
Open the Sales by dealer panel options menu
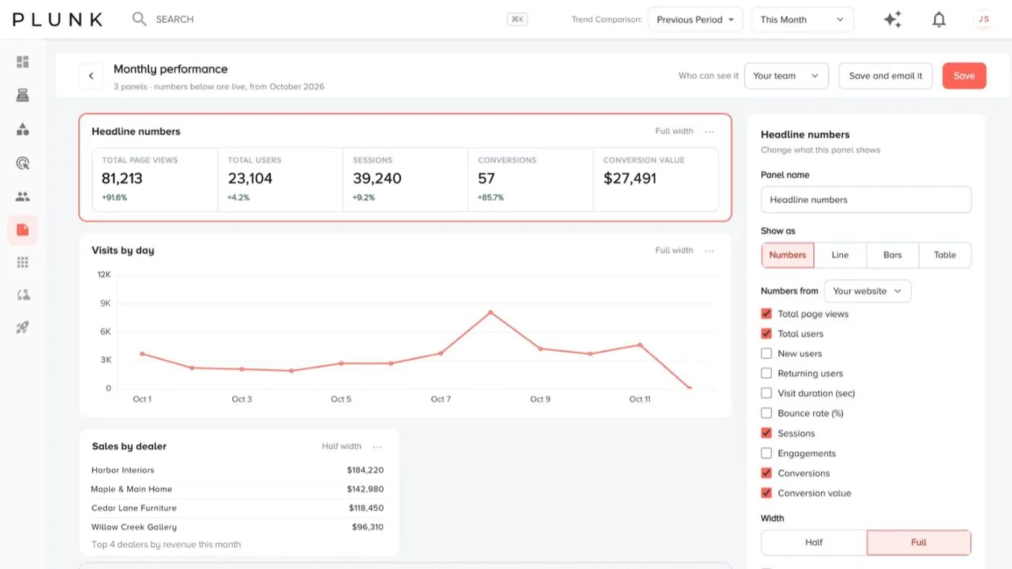coord(377,447)
